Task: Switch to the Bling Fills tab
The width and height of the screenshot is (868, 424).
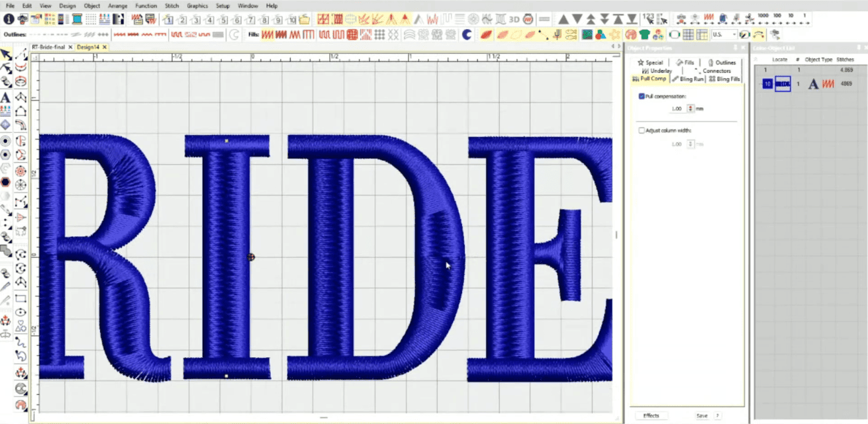Action: (724, 79)
